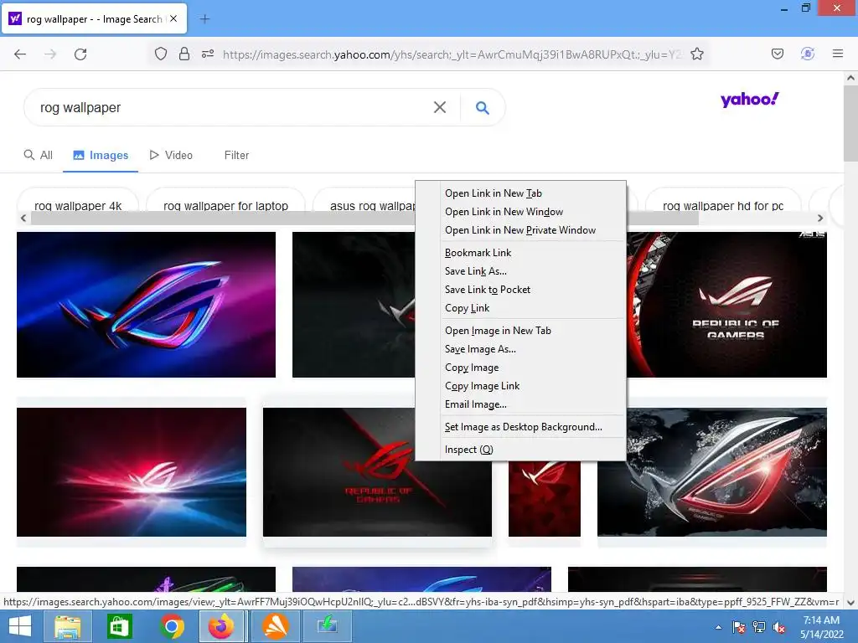858x643 pixels.
Task: Select Bookmark Link from context menu
Action: click(520, 253)
